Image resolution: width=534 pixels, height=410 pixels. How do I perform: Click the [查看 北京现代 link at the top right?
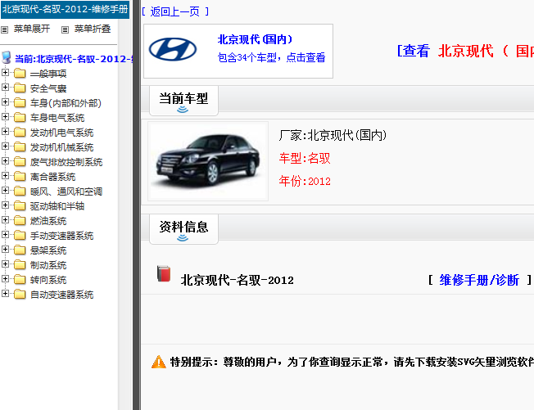tap(465, 51)
